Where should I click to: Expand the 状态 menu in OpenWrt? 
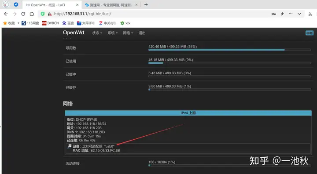97,33
